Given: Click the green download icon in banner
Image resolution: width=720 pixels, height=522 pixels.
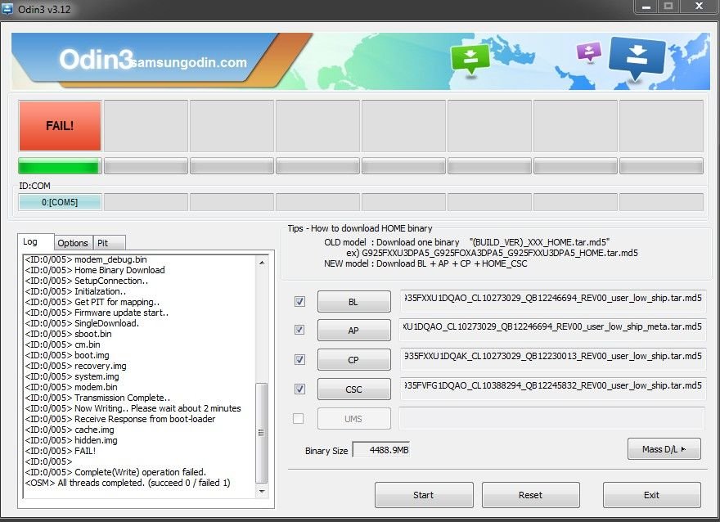Looking at the screenshot, I should pyautogui.click(x=470, y=59).
